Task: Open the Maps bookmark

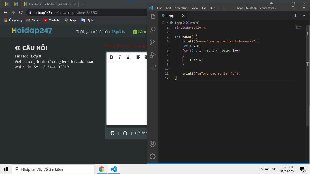Action: (x=71, y=20)
